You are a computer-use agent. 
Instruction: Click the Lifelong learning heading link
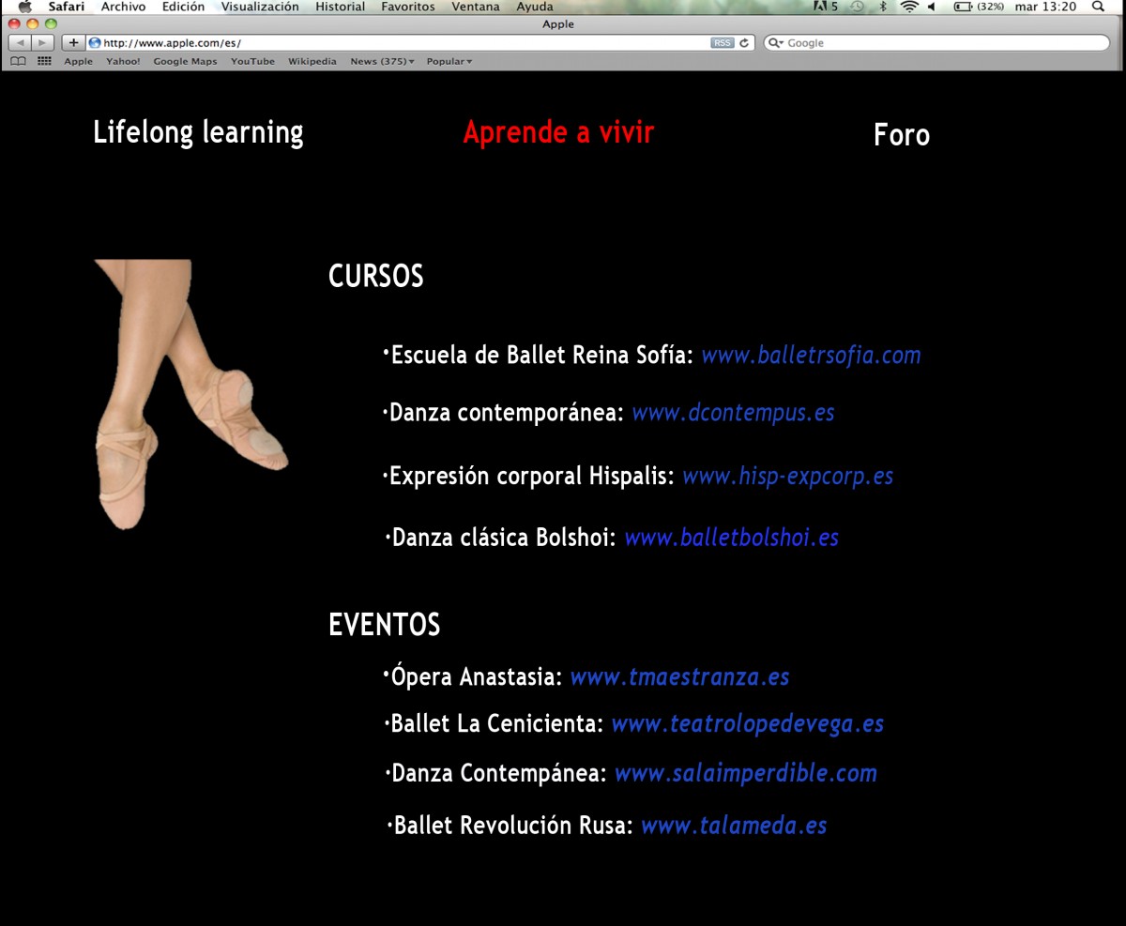[198, 133]
